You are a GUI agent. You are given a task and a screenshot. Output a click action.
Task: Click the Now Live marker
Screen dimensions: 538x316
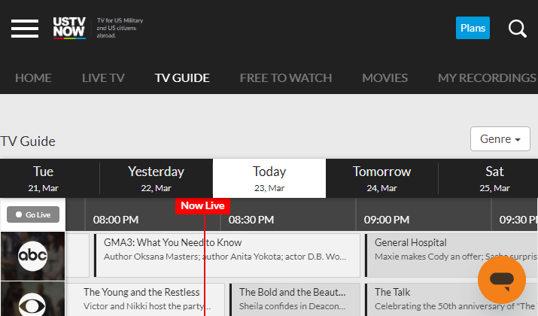coord(202,206)
